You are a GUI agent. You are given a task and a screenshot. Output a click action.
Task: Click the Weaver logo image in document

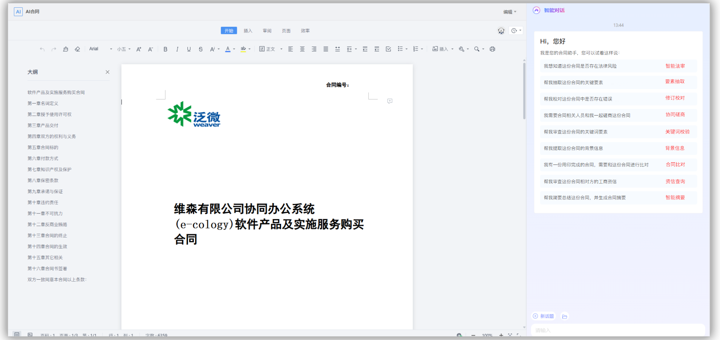(194, 114)
